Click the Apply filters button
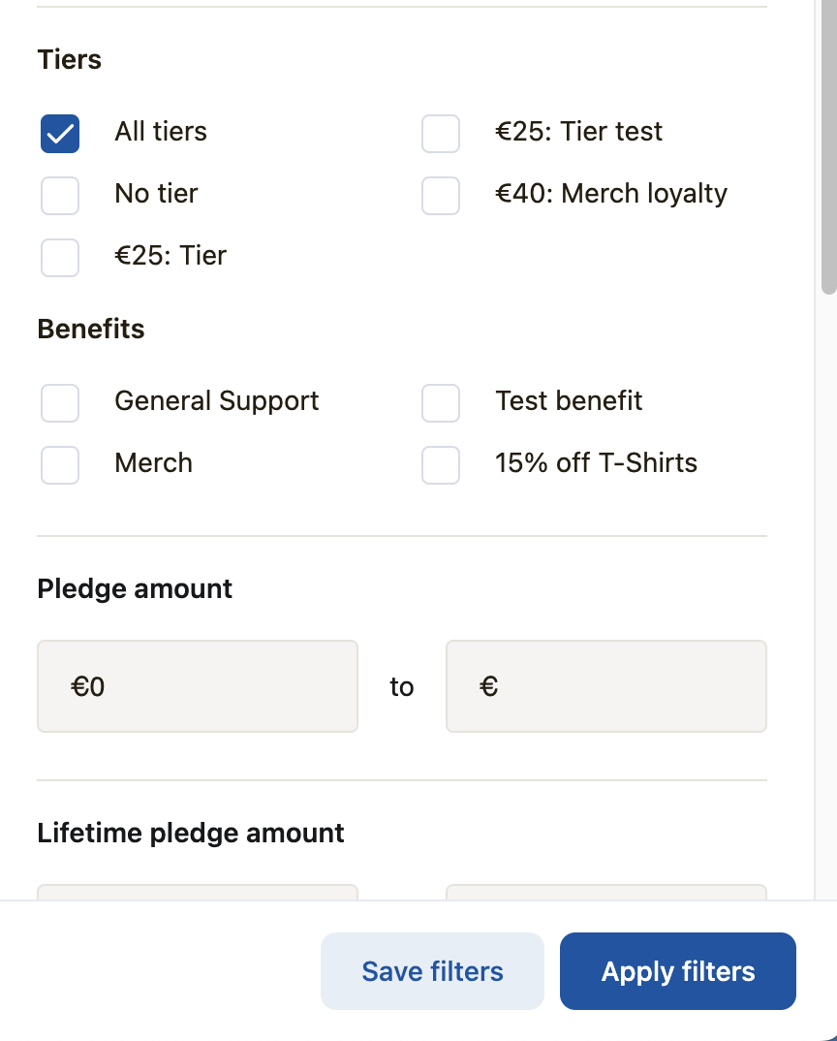 tap(678, 971)
